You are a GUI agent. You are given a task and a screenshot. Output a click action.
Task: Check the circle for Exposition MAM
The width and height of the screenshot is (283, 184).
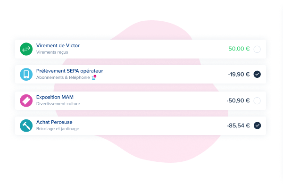257,100
